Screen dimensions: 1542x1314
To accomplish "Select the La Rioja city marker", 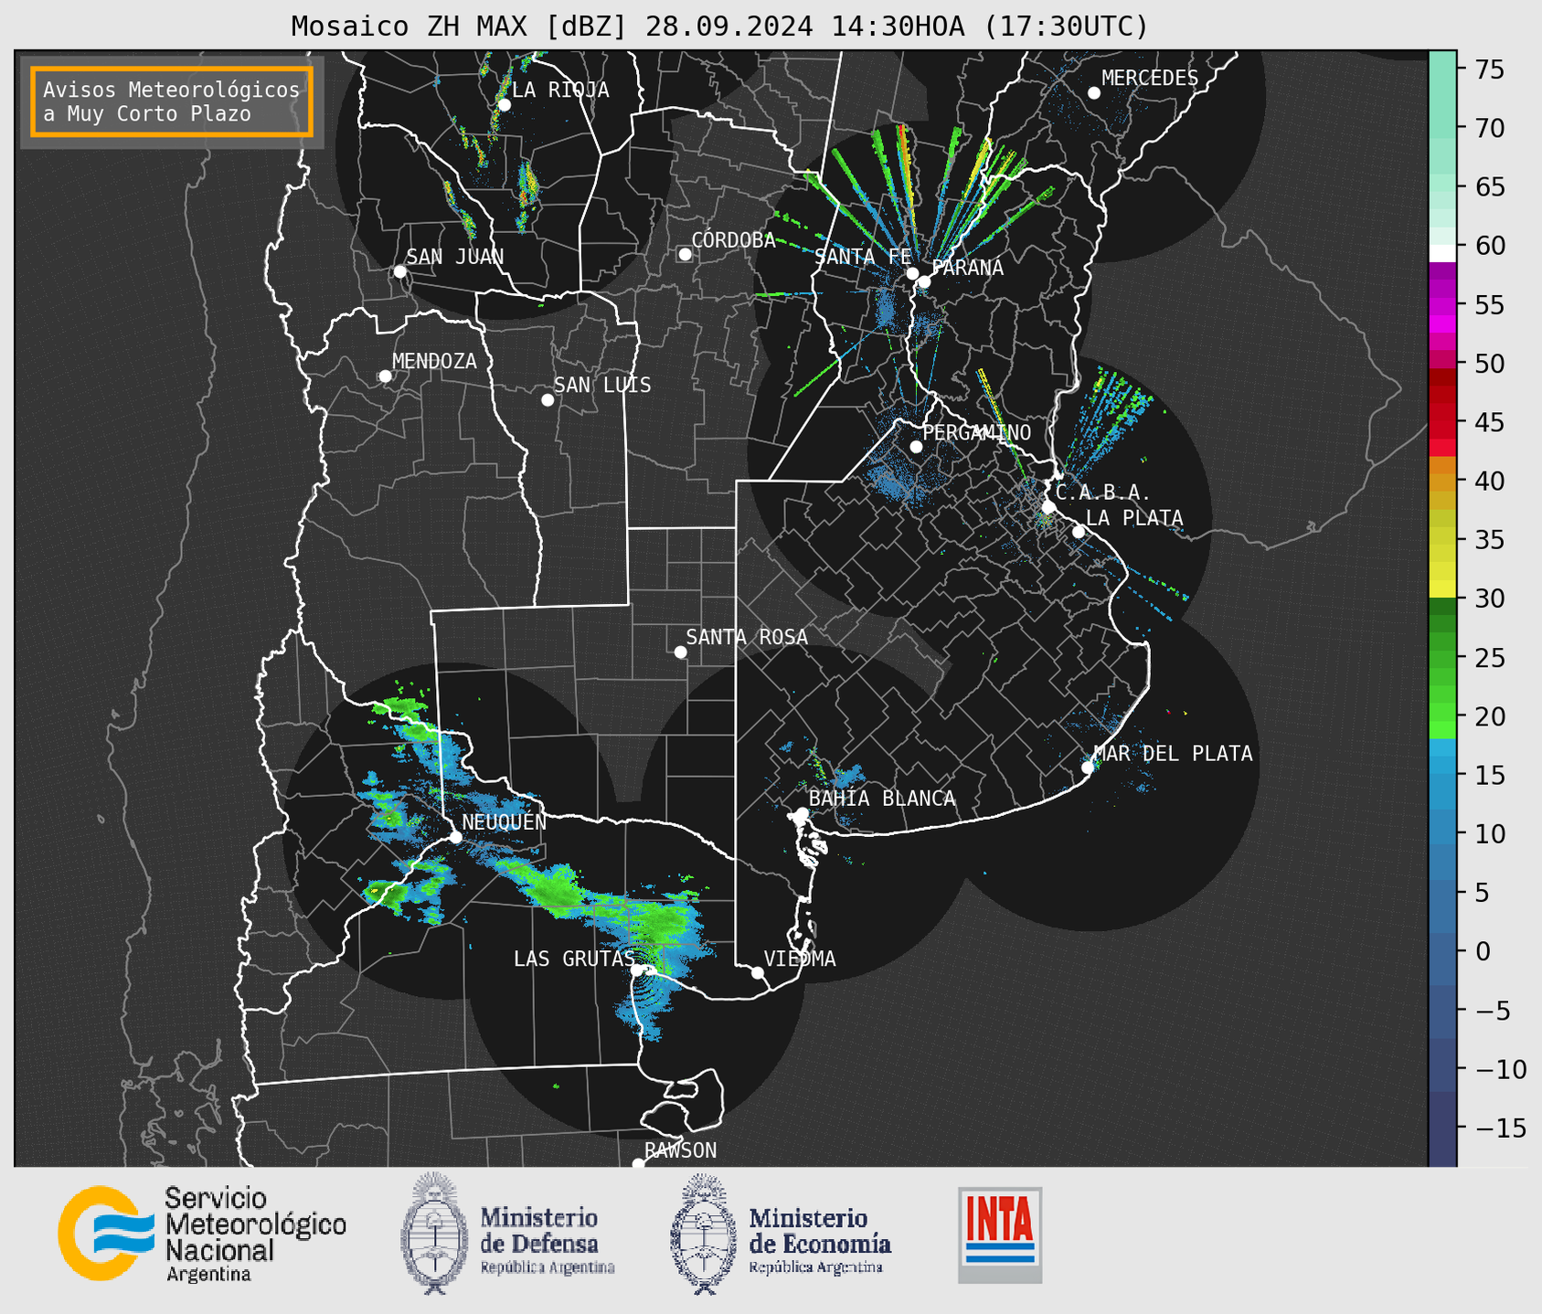I will pyautogui.click(x=504, y=104).
